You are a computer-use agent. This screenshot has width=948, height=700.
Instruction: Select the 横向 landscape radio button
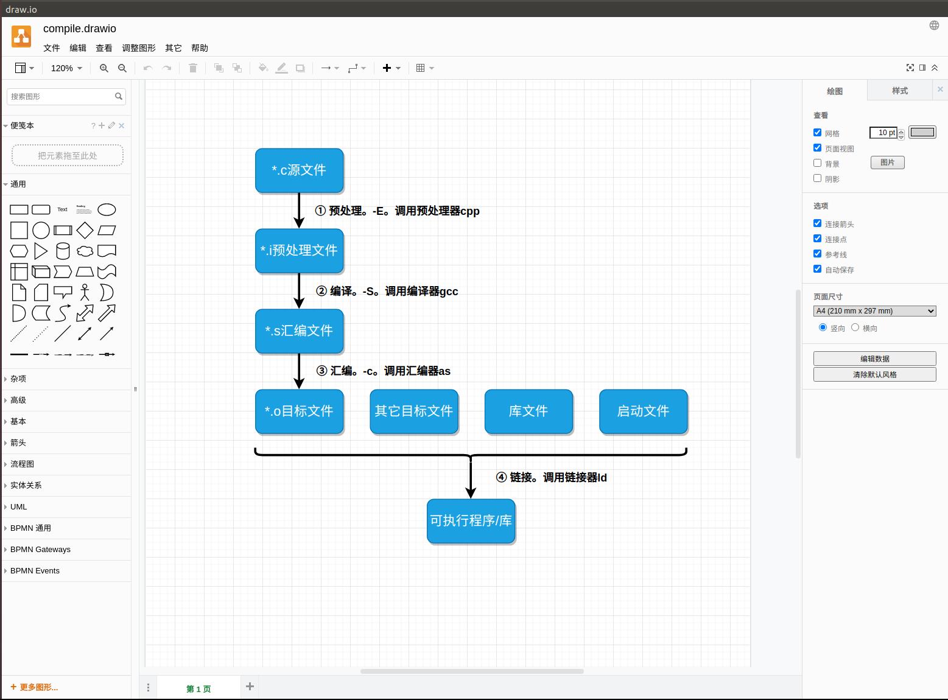point(855,327)
